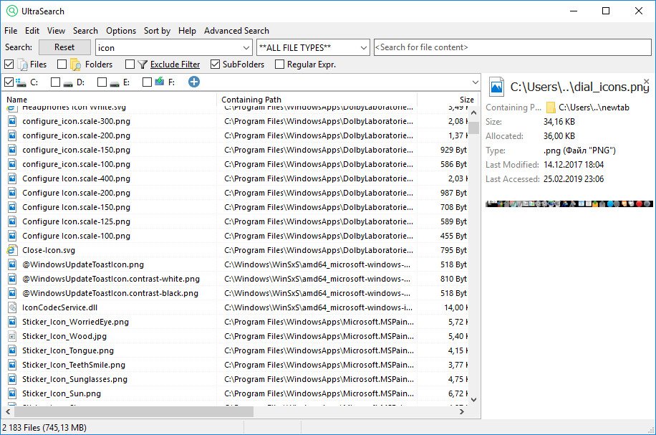The image size is (656, 435).
Task: Click the IconCodecService.dll file icon
Action: 12,307
